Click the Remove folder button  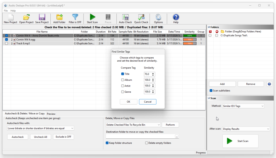pyautogui.click(x=250, y=84)
